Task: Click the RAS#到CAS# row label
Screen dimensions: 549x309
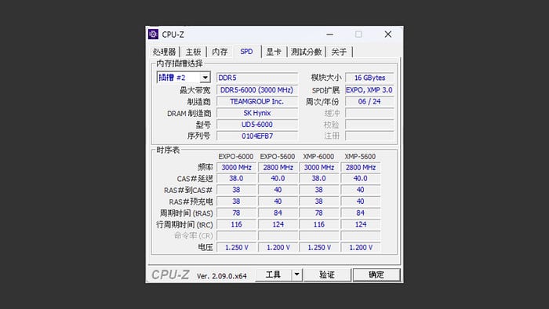Action: pyautogui.click(x=188, y=190)
